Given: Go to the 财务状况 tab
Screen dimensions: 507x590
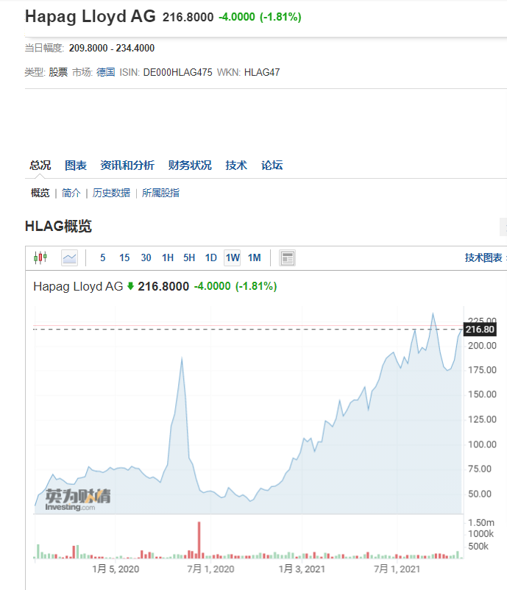Looking at the screenshot, I should (x=190, y=166).
